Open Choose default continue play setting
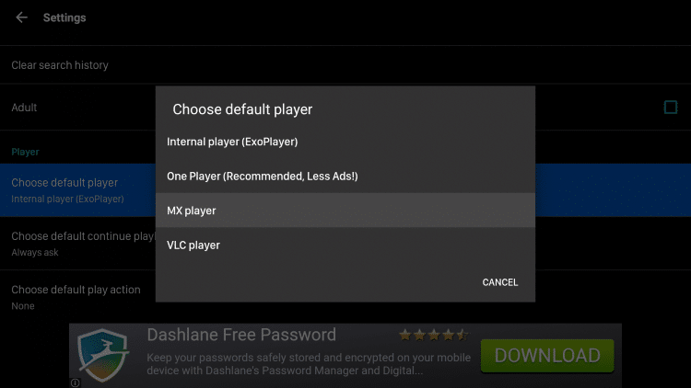The height and width of the screenshot is (388, 691). 77,244
